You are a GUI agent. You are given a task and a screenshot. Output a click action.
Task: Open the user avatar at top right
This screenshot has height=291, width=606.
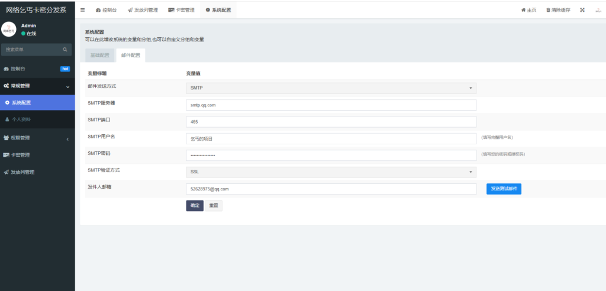point(597,10)
